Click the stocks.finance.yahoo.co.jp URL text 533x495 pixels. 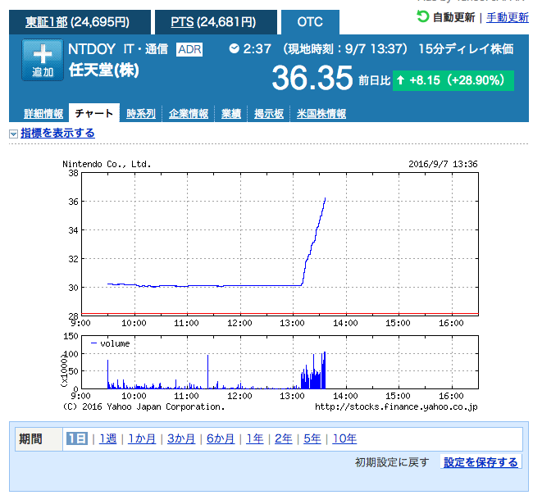point(396,406)
